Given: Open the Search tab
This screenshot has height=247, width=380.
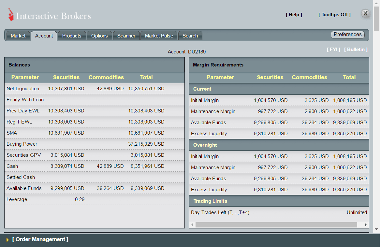Looking at the screenshot, I should tap(190, 36).
